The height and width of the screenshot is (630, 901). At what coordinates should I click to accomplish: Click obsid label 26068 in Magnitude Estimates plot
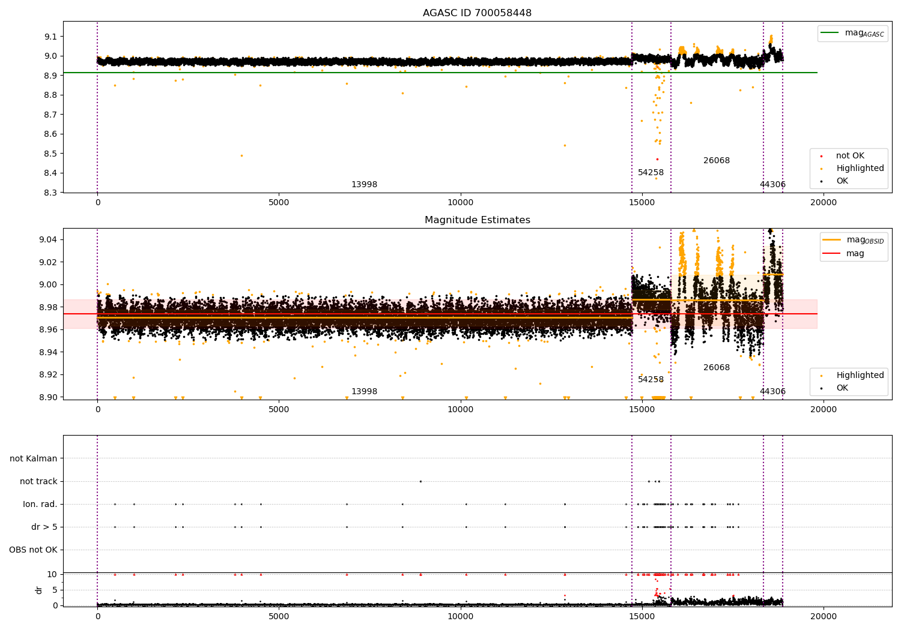(717, 367)
